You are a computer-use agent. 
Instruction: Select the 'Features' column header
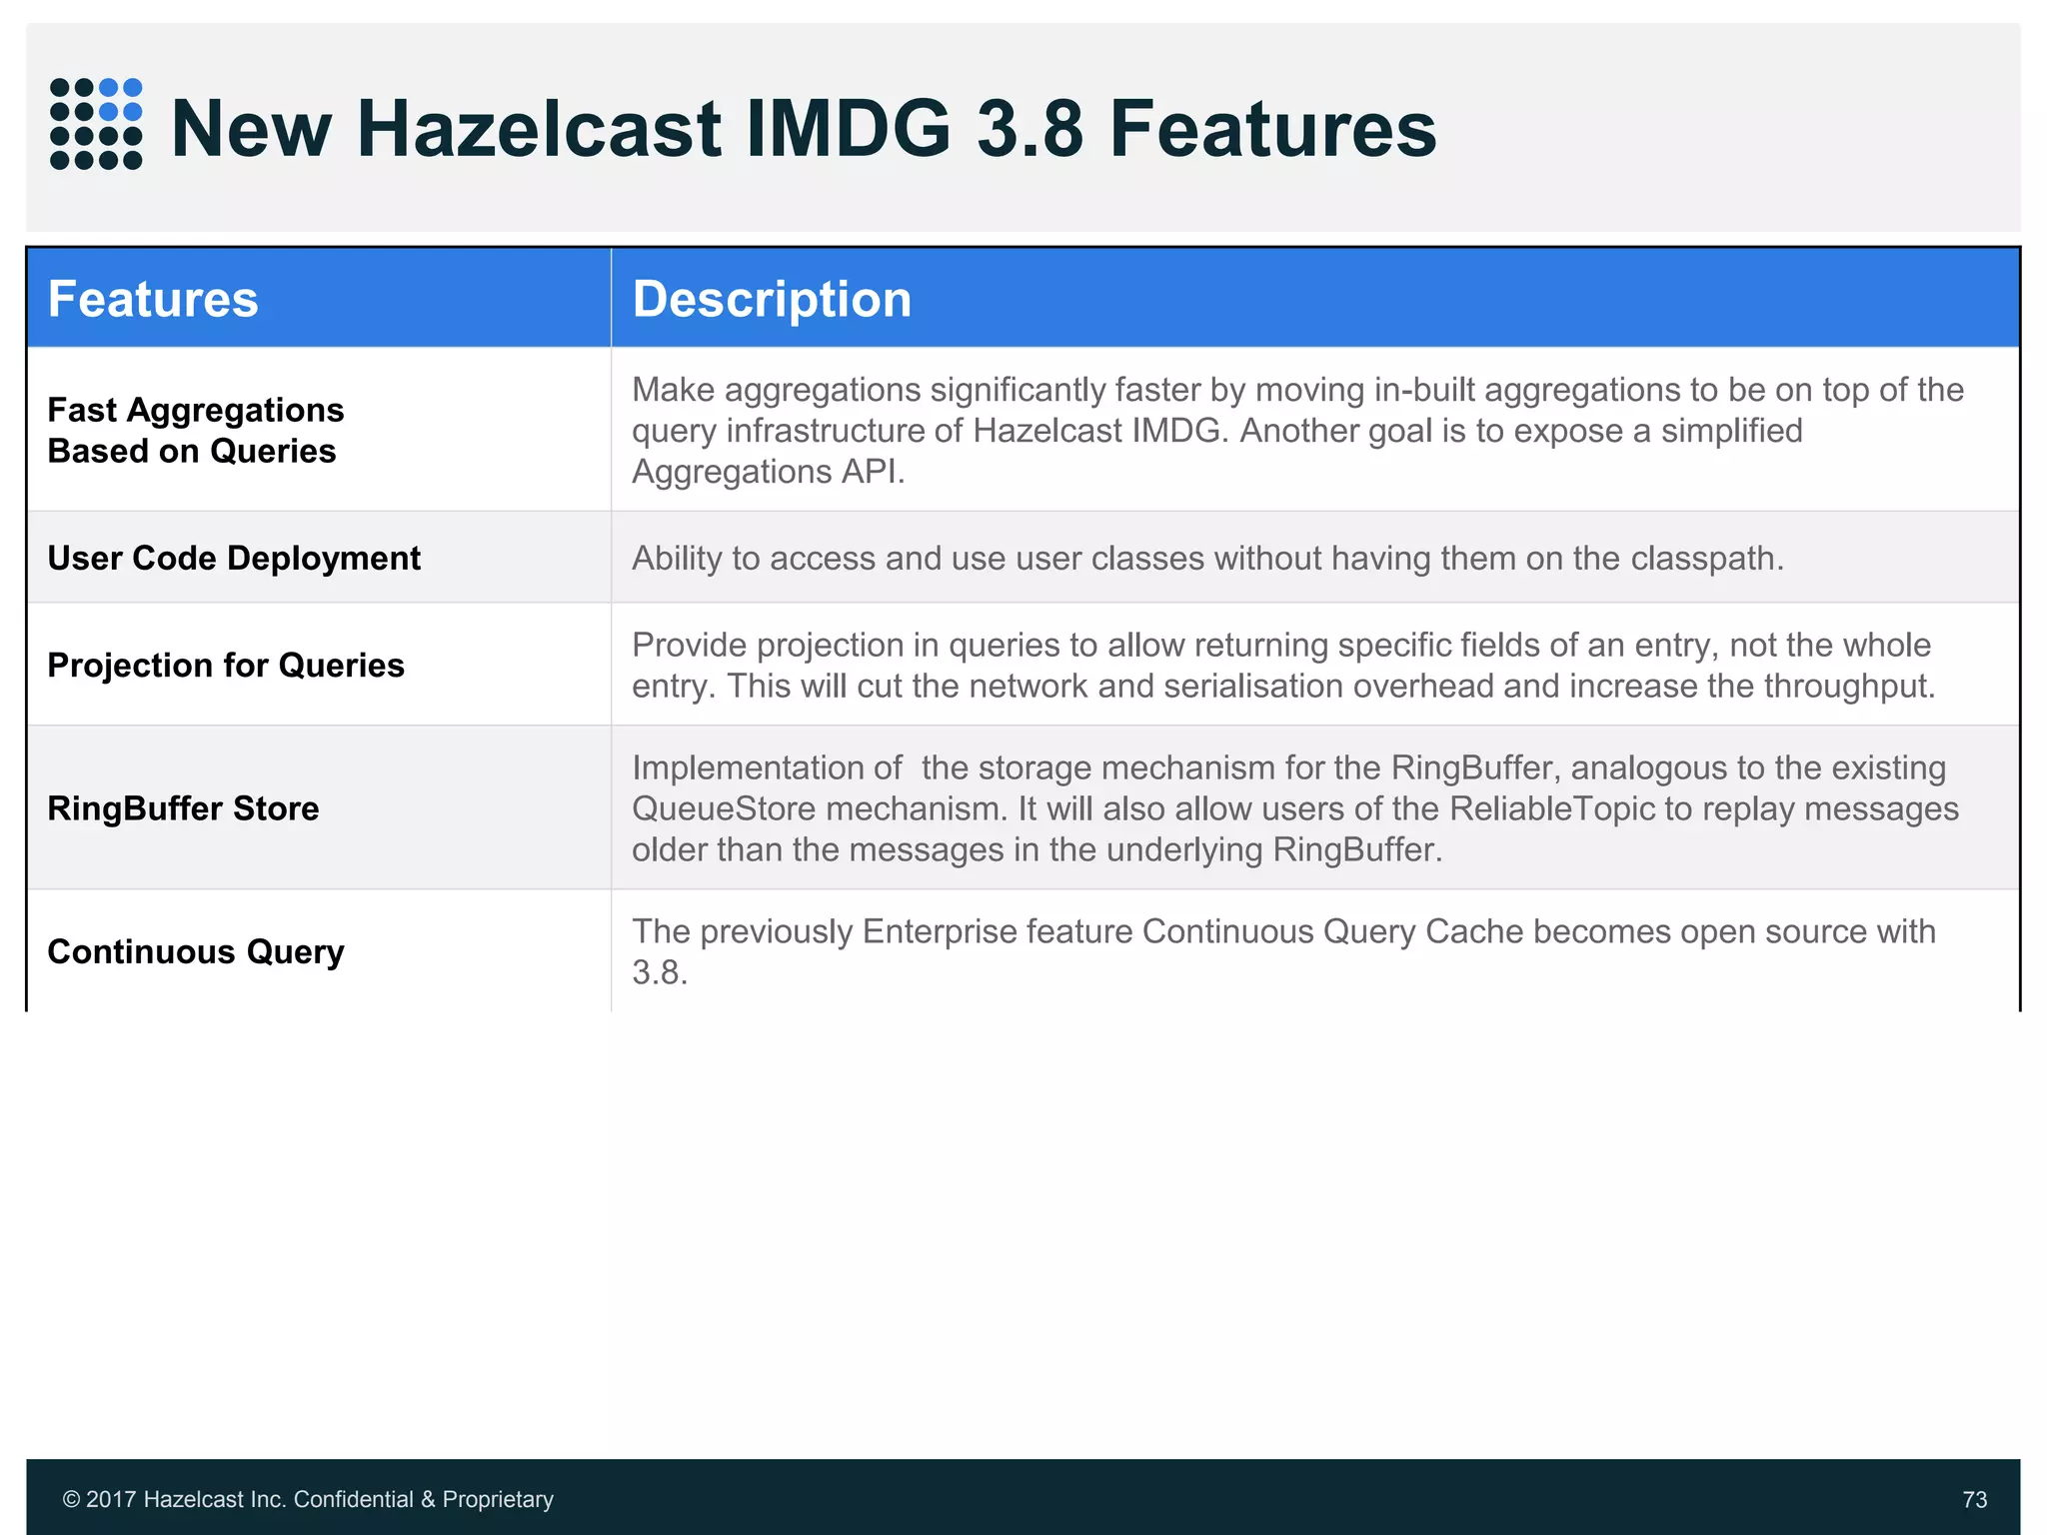click(x=153, y=299)
